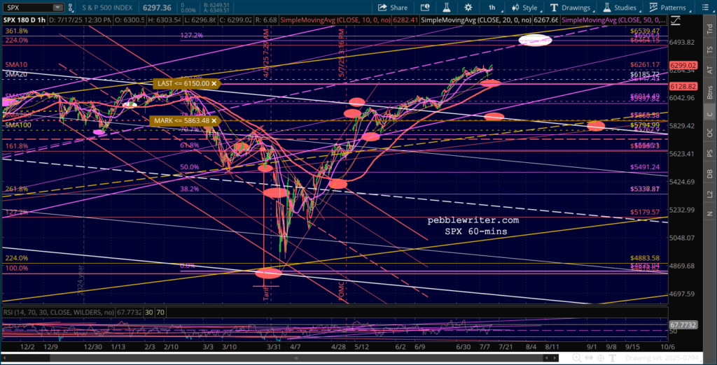Image resolution: width=717 pixels, height=365 pixels.
Task: Select the PS tab in right sidebar
Action: click(710, 153)
